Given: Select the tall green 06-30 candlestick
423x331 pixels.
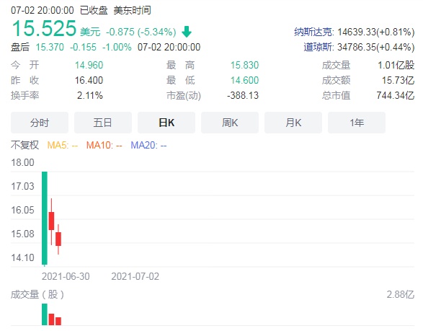Looking at the screenshot, I should [x=45, y=219].
